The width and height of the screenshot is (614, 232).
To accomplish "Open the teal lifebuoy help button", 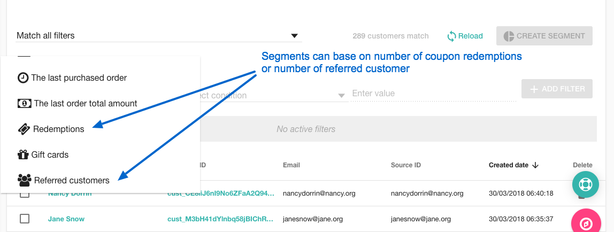I will (x=586, y=184).
